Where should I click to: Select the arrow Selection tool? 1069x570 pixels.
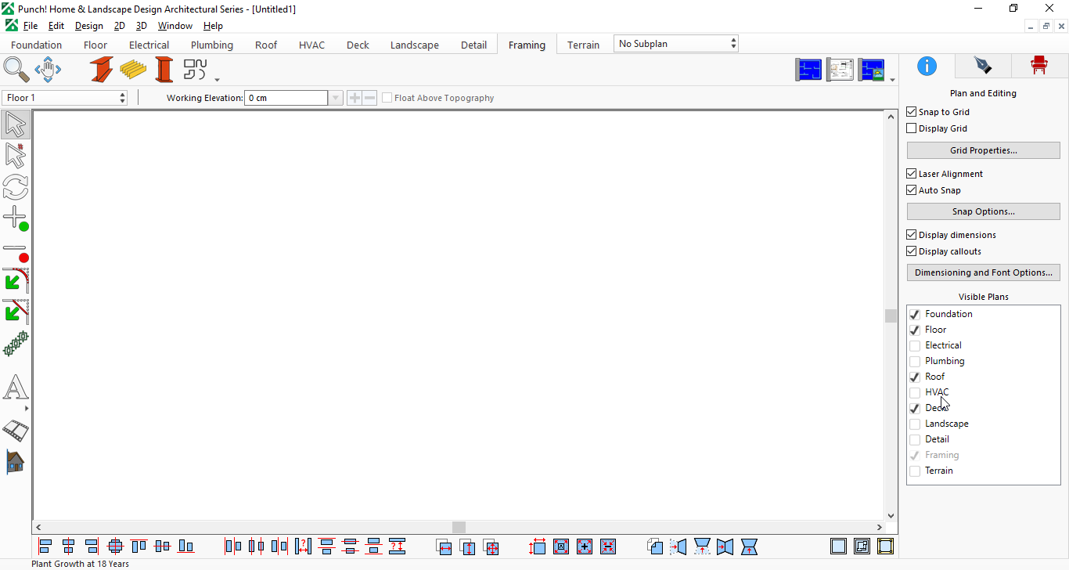click(x=16, y=124)
